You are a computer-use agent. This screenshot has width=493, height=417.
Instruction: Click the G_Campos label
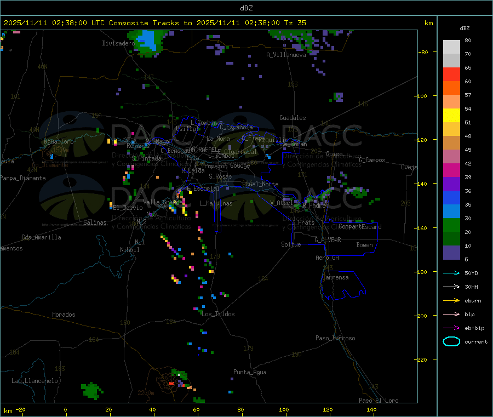[x=372, y=160]
